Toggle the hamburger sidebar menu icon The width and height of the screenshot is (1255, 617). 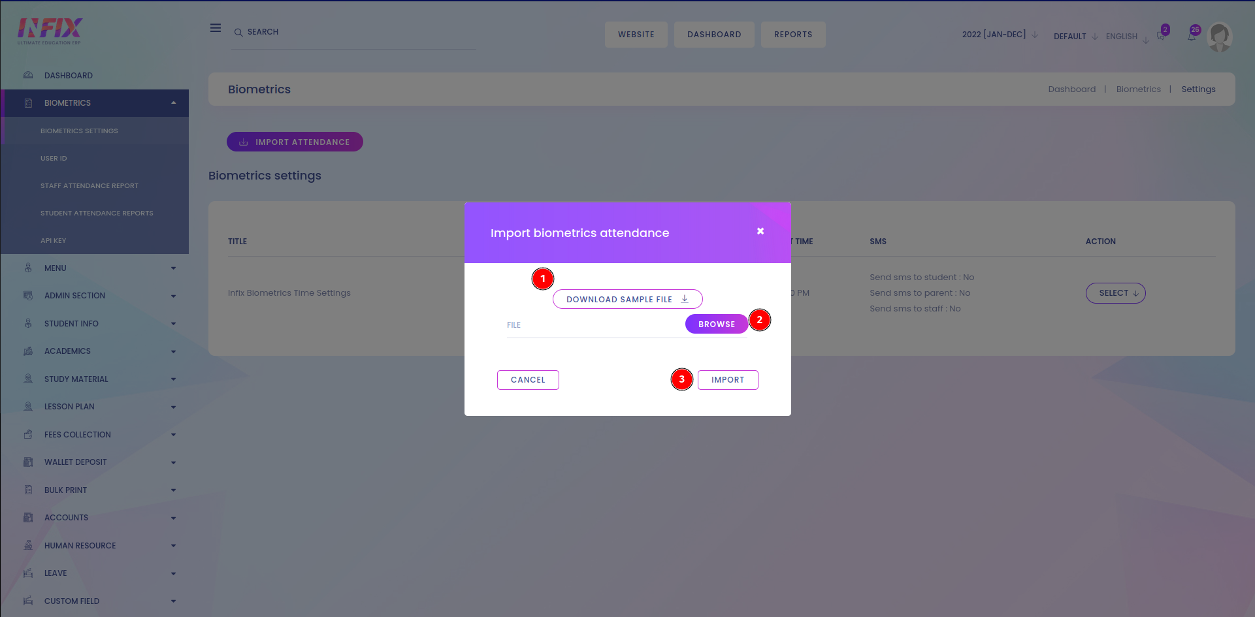(x=216, y=28)
